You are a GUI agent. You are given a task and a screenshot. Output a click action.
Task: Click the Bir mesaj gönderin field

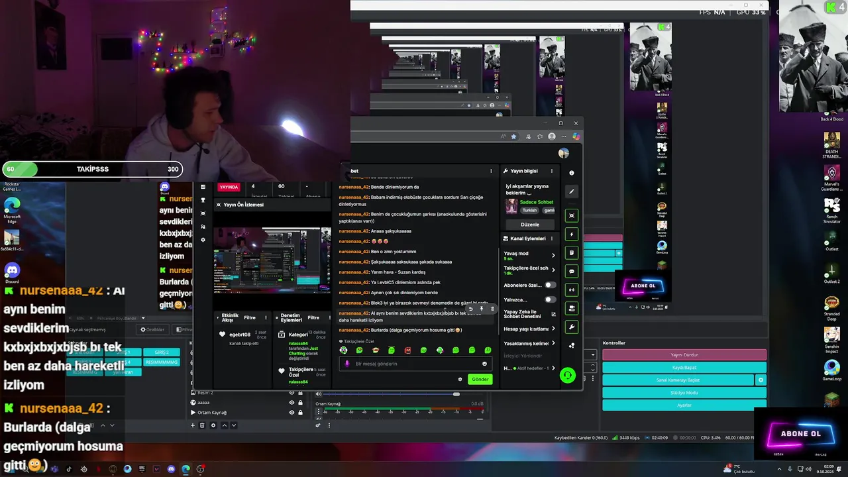pos(414,364)
